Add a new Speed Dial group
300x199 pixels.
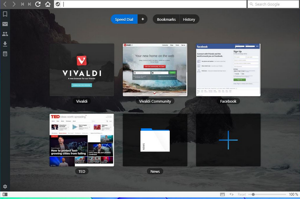coord(142,19)
